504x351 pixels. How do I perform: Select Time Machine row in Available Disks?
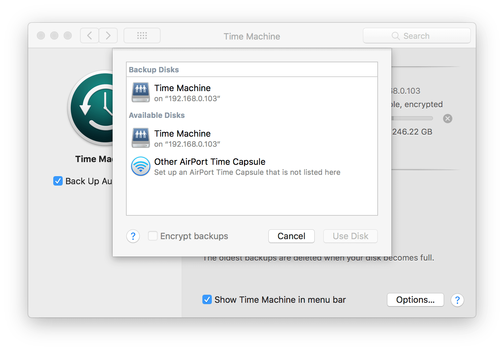(x=252, y=138)
